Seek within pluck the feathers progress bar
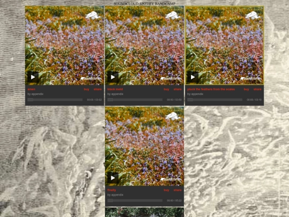 pos(215,100)
